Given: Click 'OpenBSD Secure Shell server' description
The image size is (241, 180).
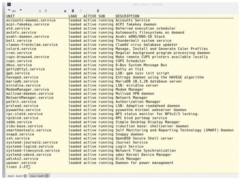Looking at the screenshot, I should pyautogui.click(x=145, y=138).
